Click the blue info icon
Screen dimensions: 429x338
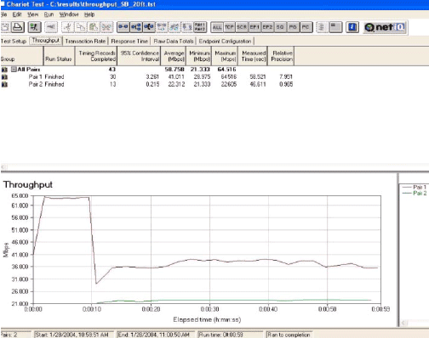pos(352,27)
